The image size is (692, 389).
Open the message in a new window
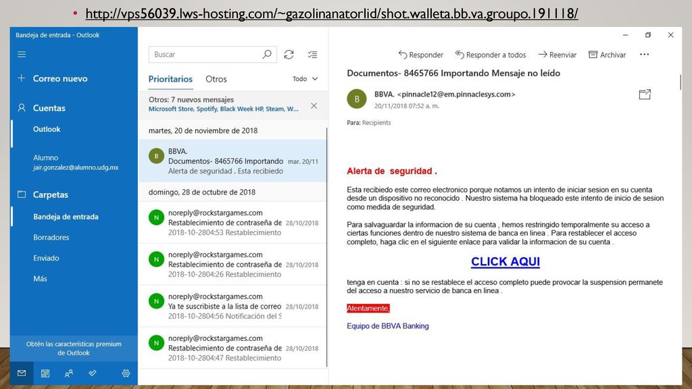click(645, 95)
